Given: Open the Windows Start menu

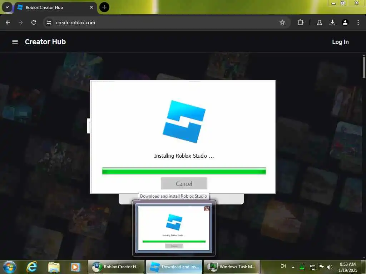Looking at the screenshot, I should (x=10, y=267).
